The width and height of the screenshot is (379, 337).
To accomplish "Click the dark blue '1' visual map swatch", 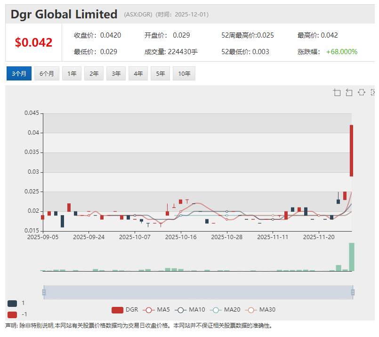I will (12, 303).
